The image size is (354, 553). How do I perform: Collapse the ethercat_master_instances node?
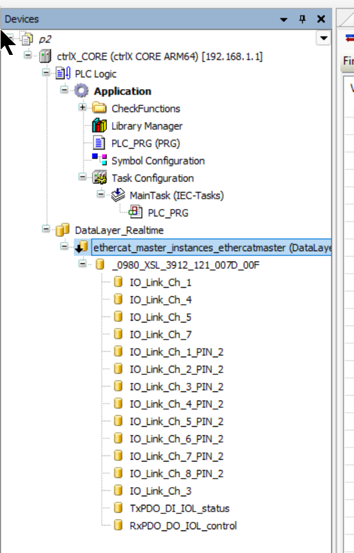[64, 246]
